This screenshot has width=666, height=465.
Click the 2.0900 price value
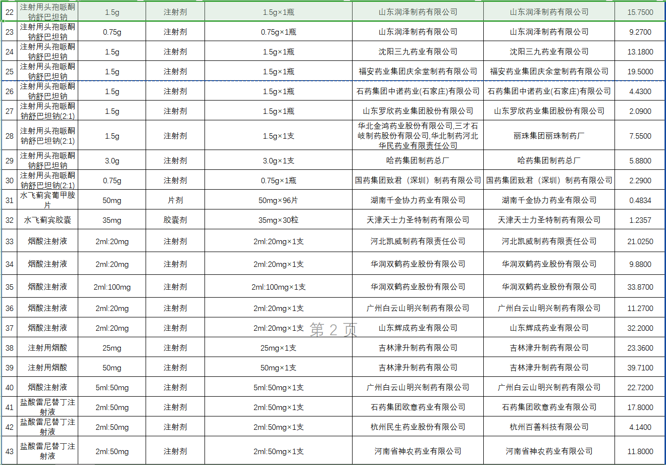pos(640,111)
